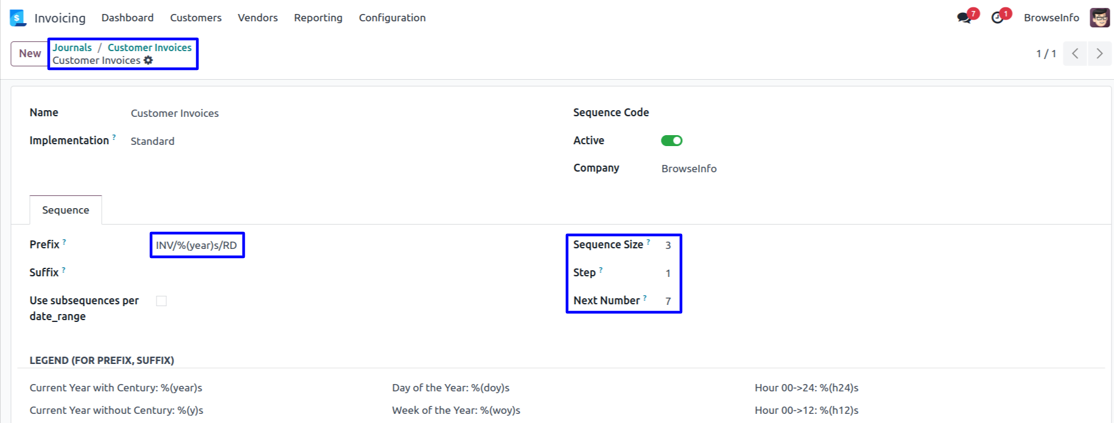The image size is (1114, 423).
Task: Click the New button
Action: click(30, 54)
